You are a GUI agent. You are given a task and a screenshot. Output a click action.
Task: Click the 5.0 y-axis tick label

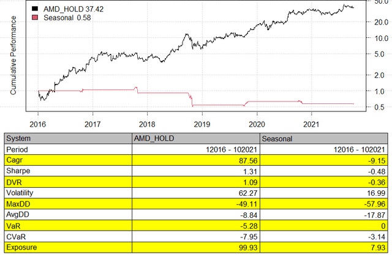pyautogui.click(x=379, y=54)
